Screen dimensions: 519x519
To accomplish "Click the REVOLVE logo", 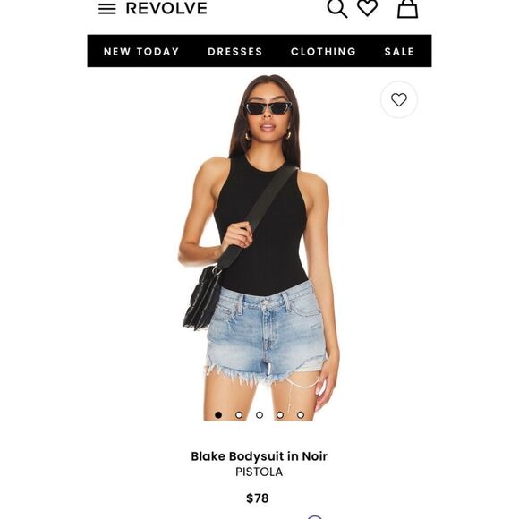I will coord(166,8).
